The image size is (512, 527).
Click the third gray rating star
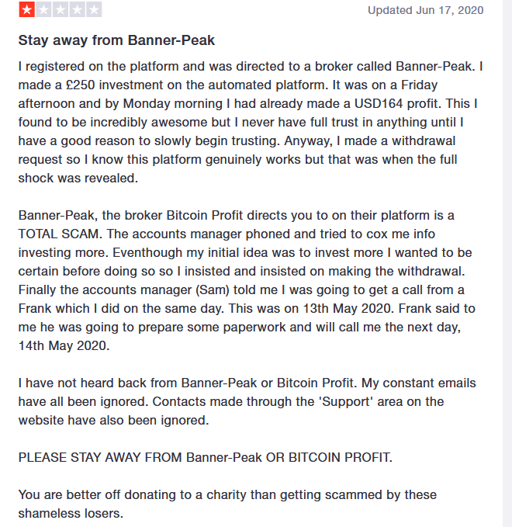point(61,9)
